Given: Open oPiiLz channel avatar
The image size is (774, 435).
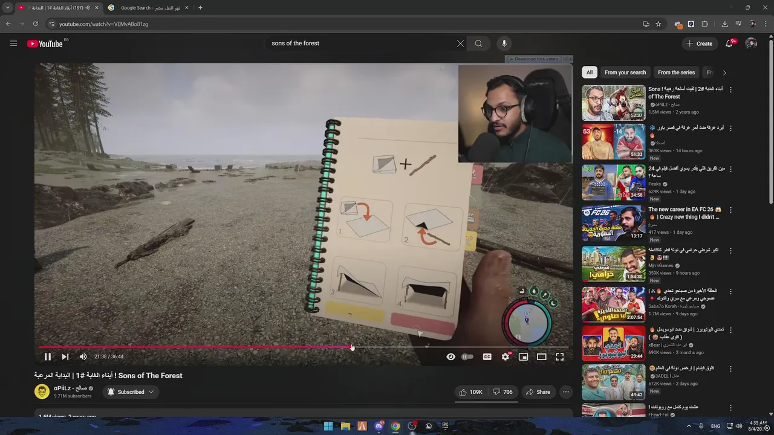Looking at the screenshot, I should (42, 391).
